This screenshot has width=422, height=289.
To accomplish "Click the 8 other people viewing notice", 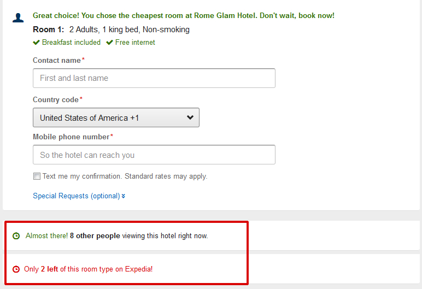I will pyautogui.click(x=117, y=235).
